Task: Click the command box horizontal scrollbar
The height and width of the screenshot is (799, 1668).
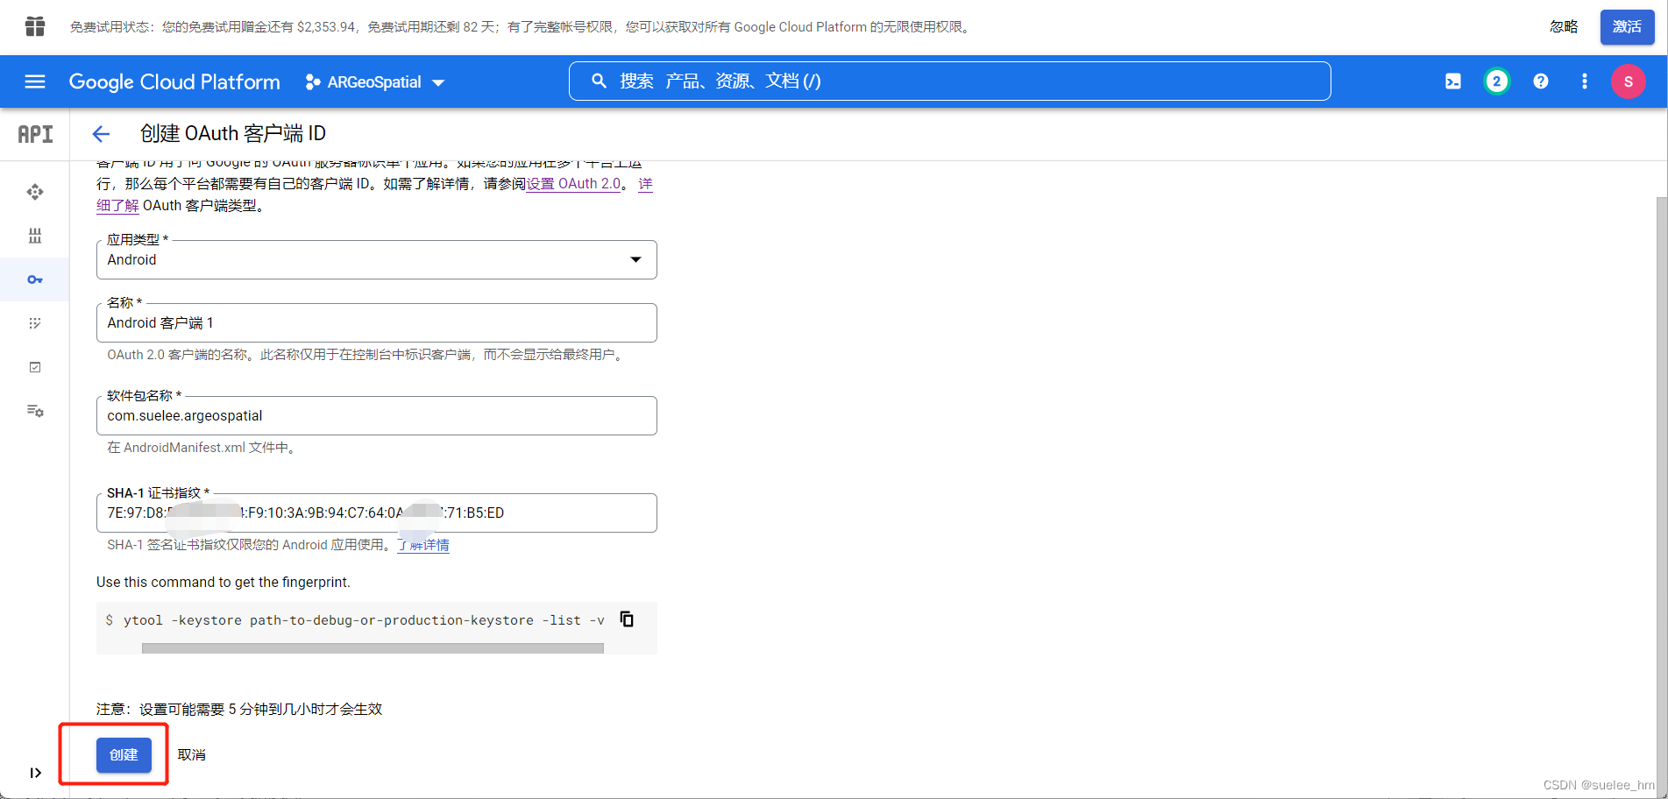Action: pyautogui.click(x=373, y=648)
